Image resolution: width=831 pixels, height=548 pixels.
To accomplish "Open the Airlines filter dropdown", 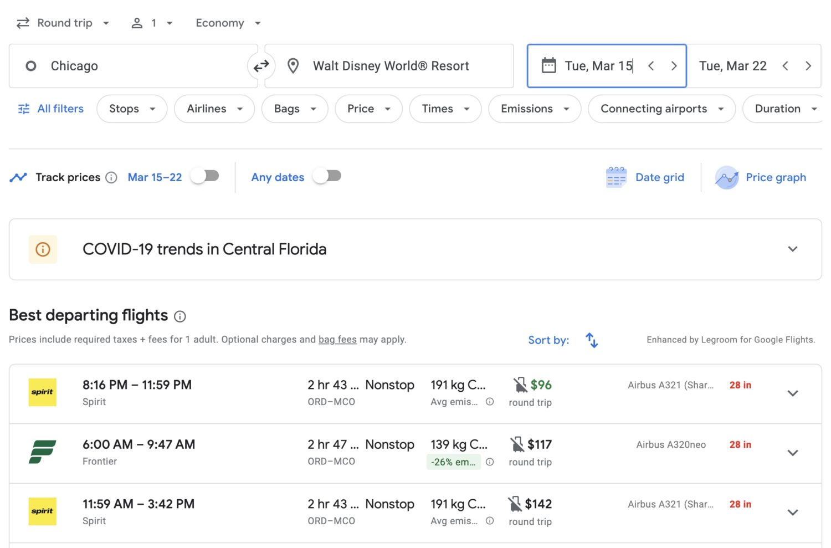I will click(x=214, y=109).
